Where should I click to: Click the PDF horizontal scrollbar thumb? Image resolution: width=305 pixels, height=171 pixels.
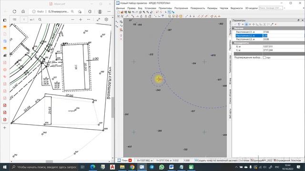tap(49, 161)
